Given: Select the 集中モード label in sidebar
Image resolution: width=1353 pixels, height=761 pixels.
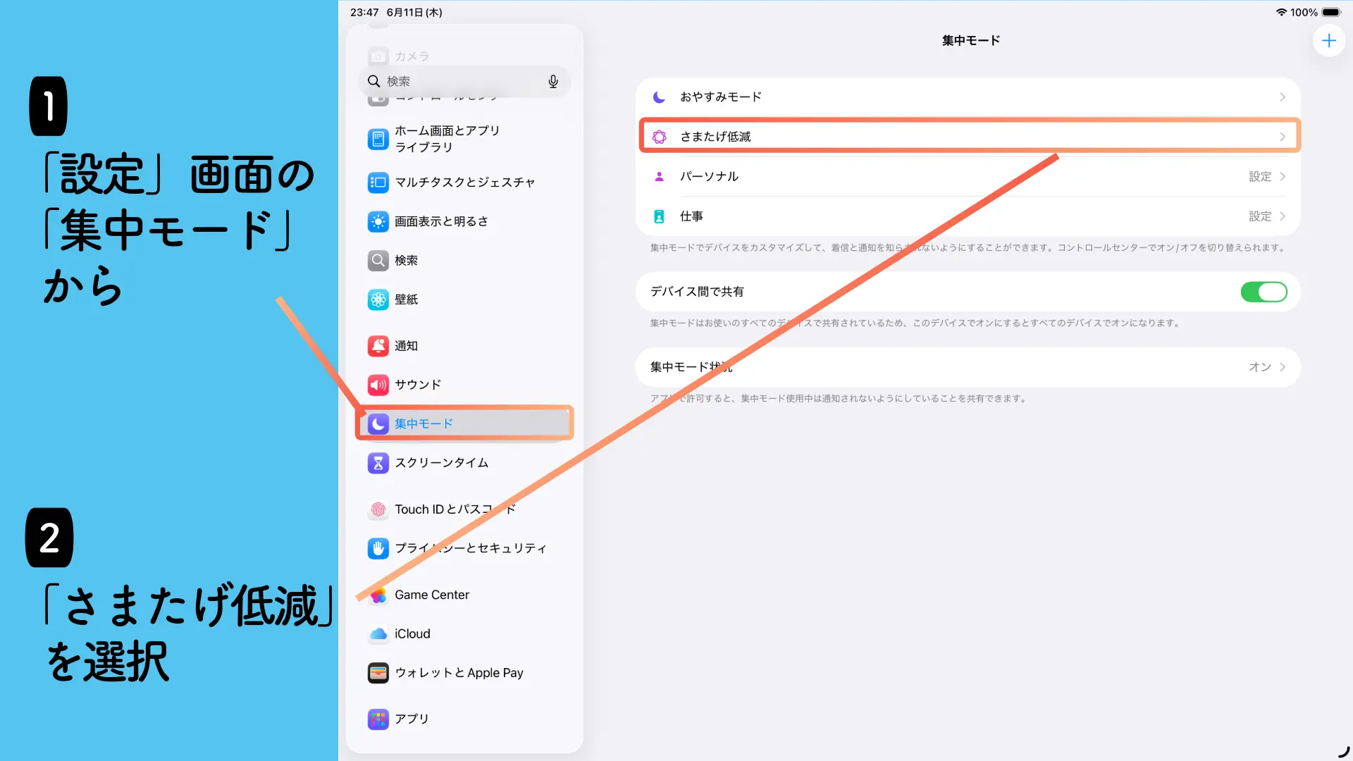Looking at the screenshot, I should 424,424.
